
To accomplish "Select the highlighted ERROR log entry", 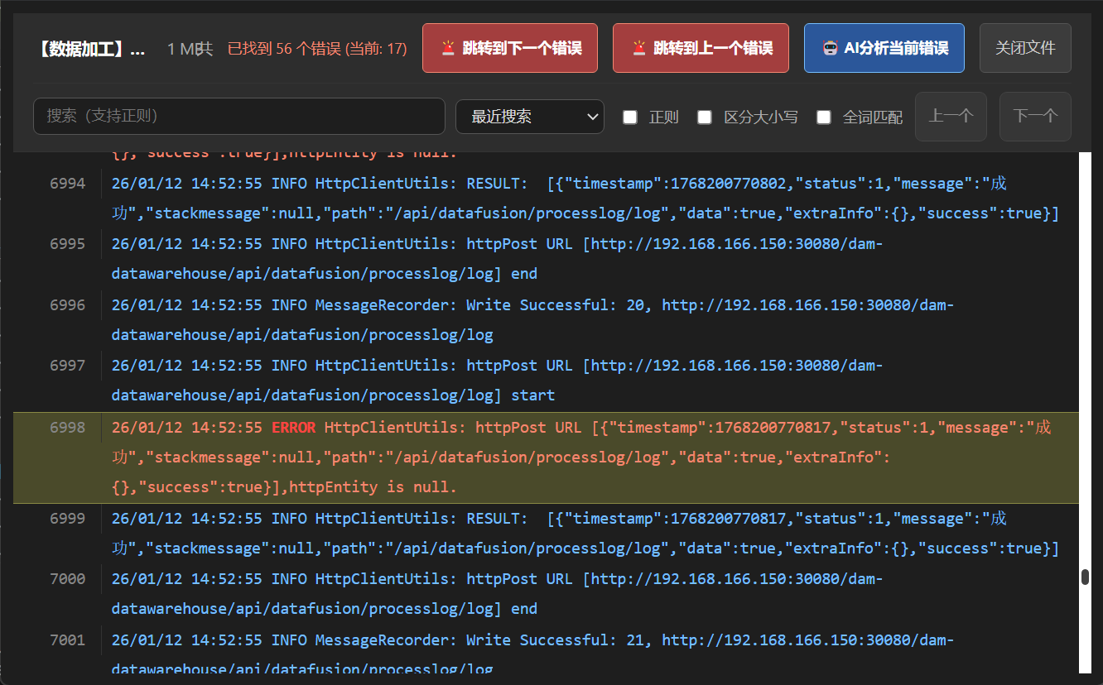I will [x=580, y=457].
